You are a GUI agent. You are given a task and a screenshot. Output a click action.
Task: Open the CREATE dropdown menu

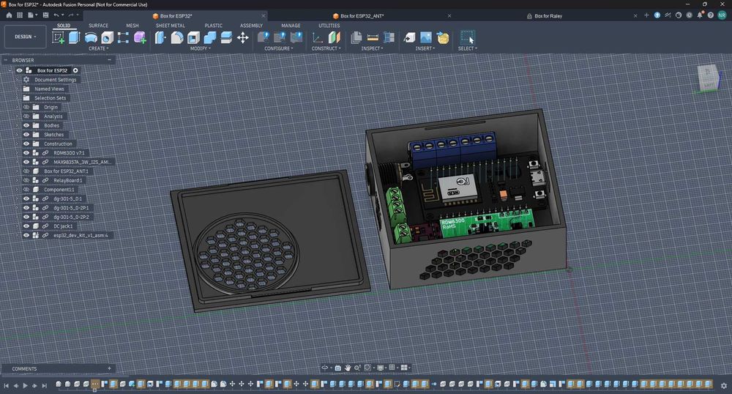click(99, 48)
